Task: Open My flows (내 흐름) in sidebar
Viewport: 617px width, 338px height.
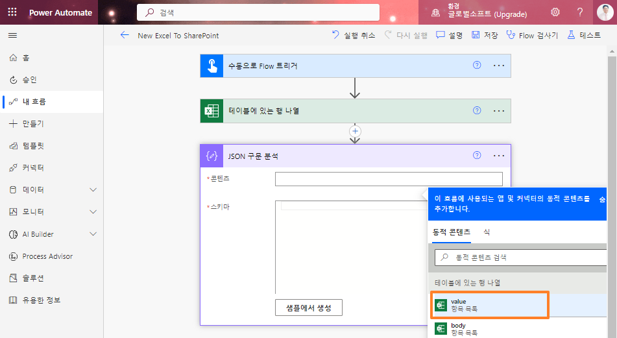Action: (52, 101)
